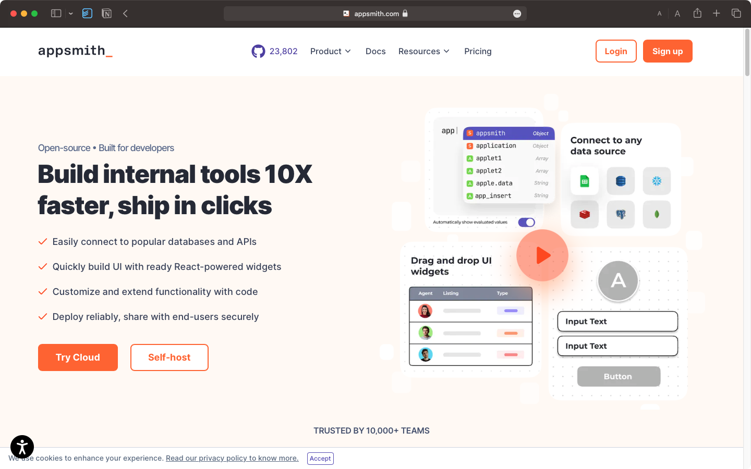This screenshot has height=469, width=751.
Task: Click the orange type tag in table
Action: point(511,333)
